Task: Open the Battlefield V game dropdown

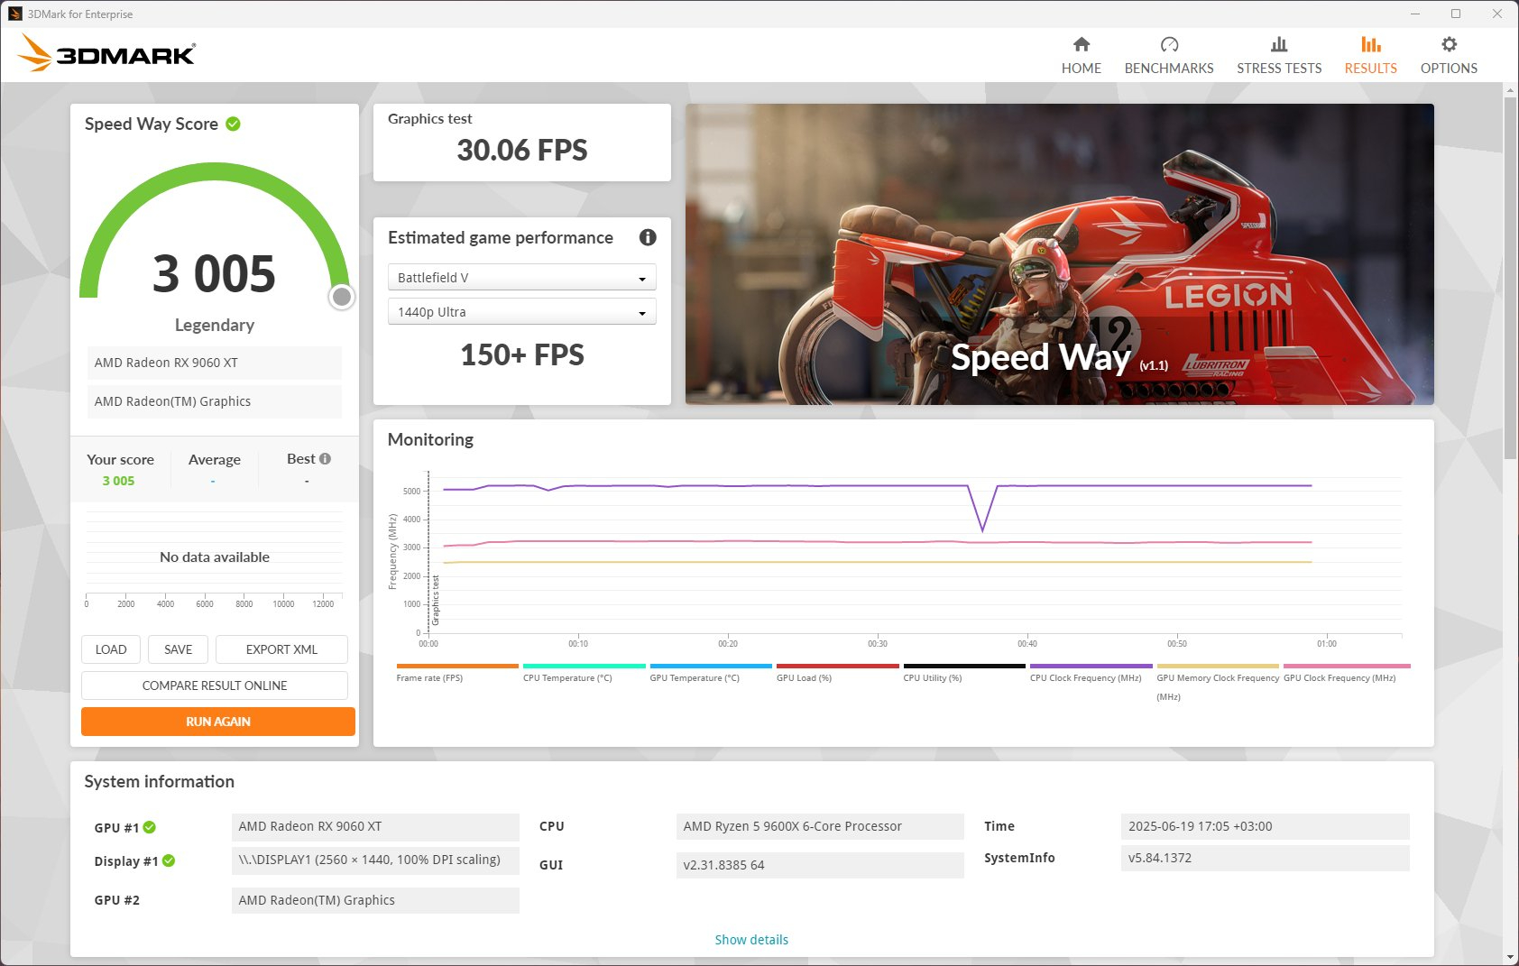Action: tap(521, 277)
